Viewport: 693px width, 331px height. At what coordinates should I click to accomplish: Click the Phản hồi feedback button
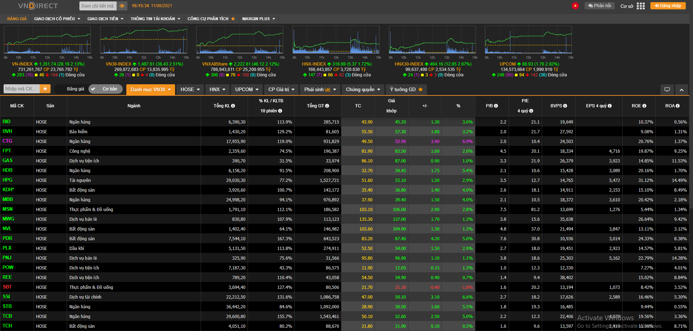click(600, 6)
